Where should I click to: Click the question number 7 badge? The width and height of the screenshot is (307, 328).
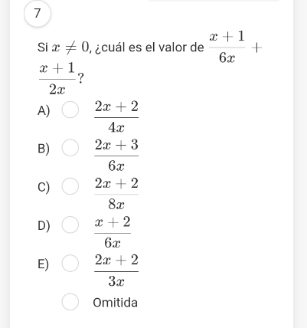(x=38, y=14)
